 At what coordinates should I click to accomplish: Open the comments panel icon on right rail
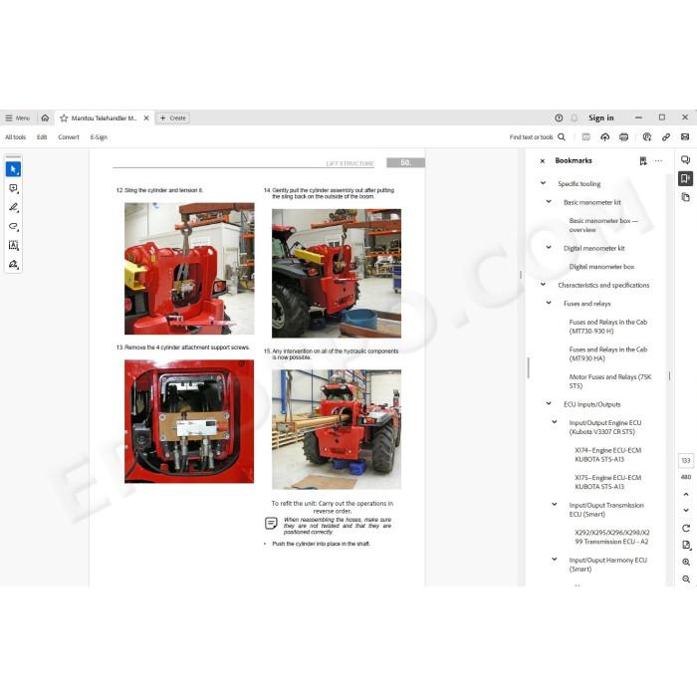pyautogui.click(x=685, y=159)
